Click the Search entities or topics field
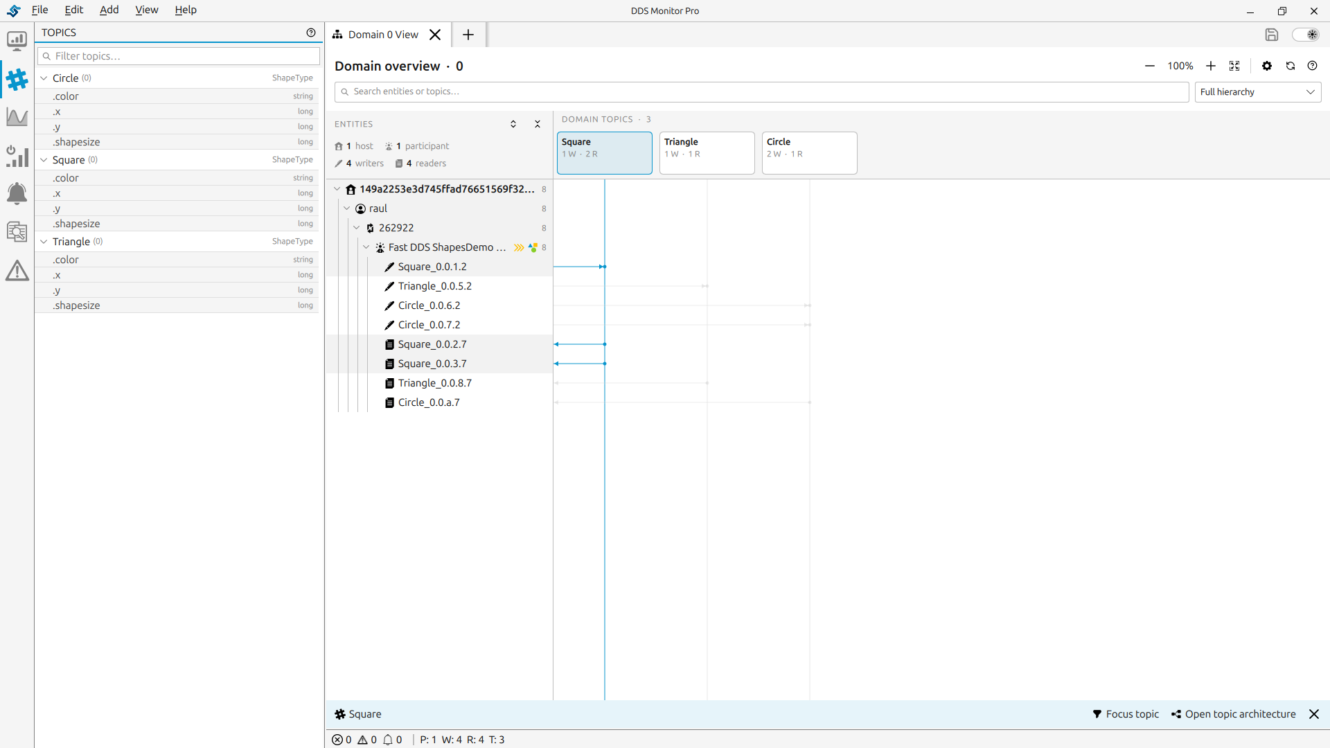This screenshot has width=1330, height=748. click(x=761, y=92)
